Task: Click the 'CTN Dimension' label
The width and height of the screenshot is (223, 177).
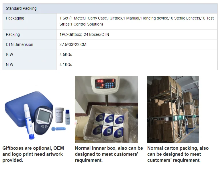Action: [x=19, y=44]
